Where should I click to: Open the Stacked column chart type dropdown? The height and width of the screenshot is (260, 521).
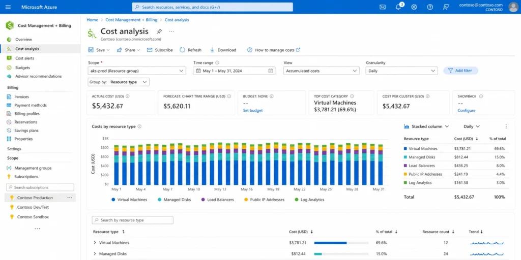pos(426,126)
